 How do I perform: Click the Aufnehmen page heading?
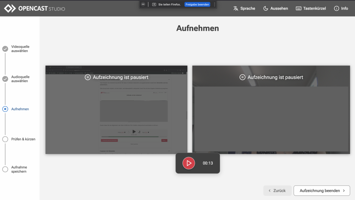[x=197, y=28]
